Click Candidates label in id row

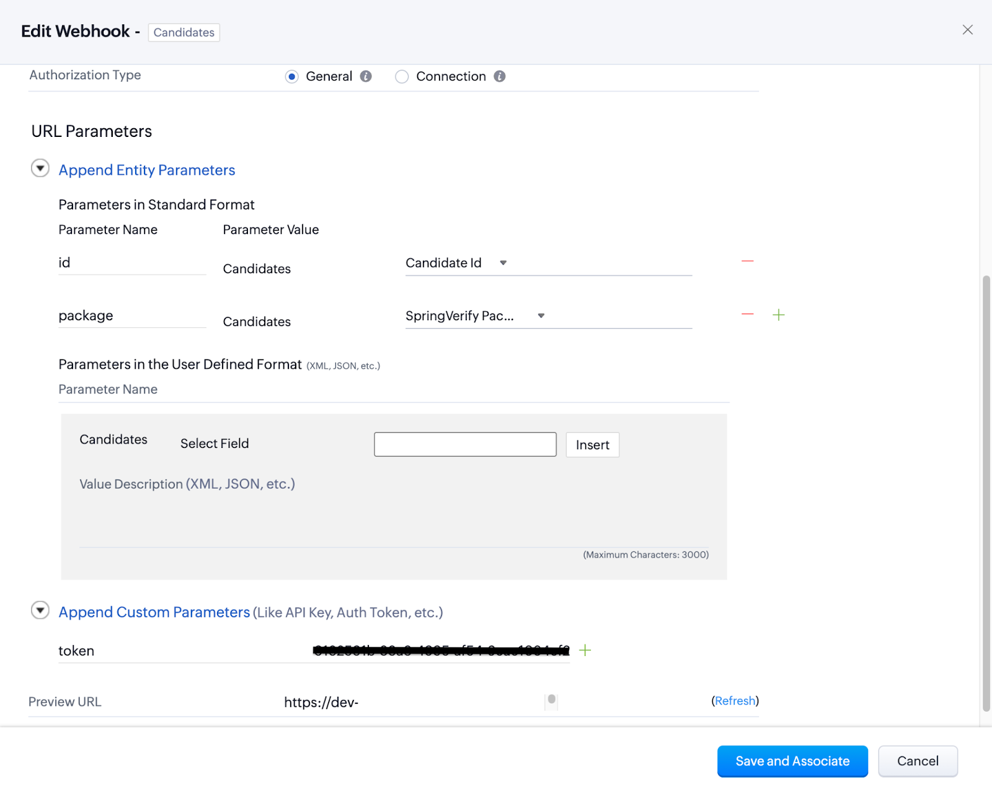pyautogui.click(x=257, y=269)
